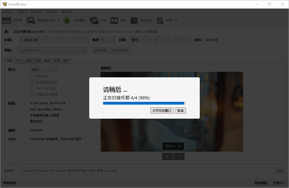Expand the toolbar Presets dropdown arrow
This screenshot has width=289, height=188.
pos(176,20)
